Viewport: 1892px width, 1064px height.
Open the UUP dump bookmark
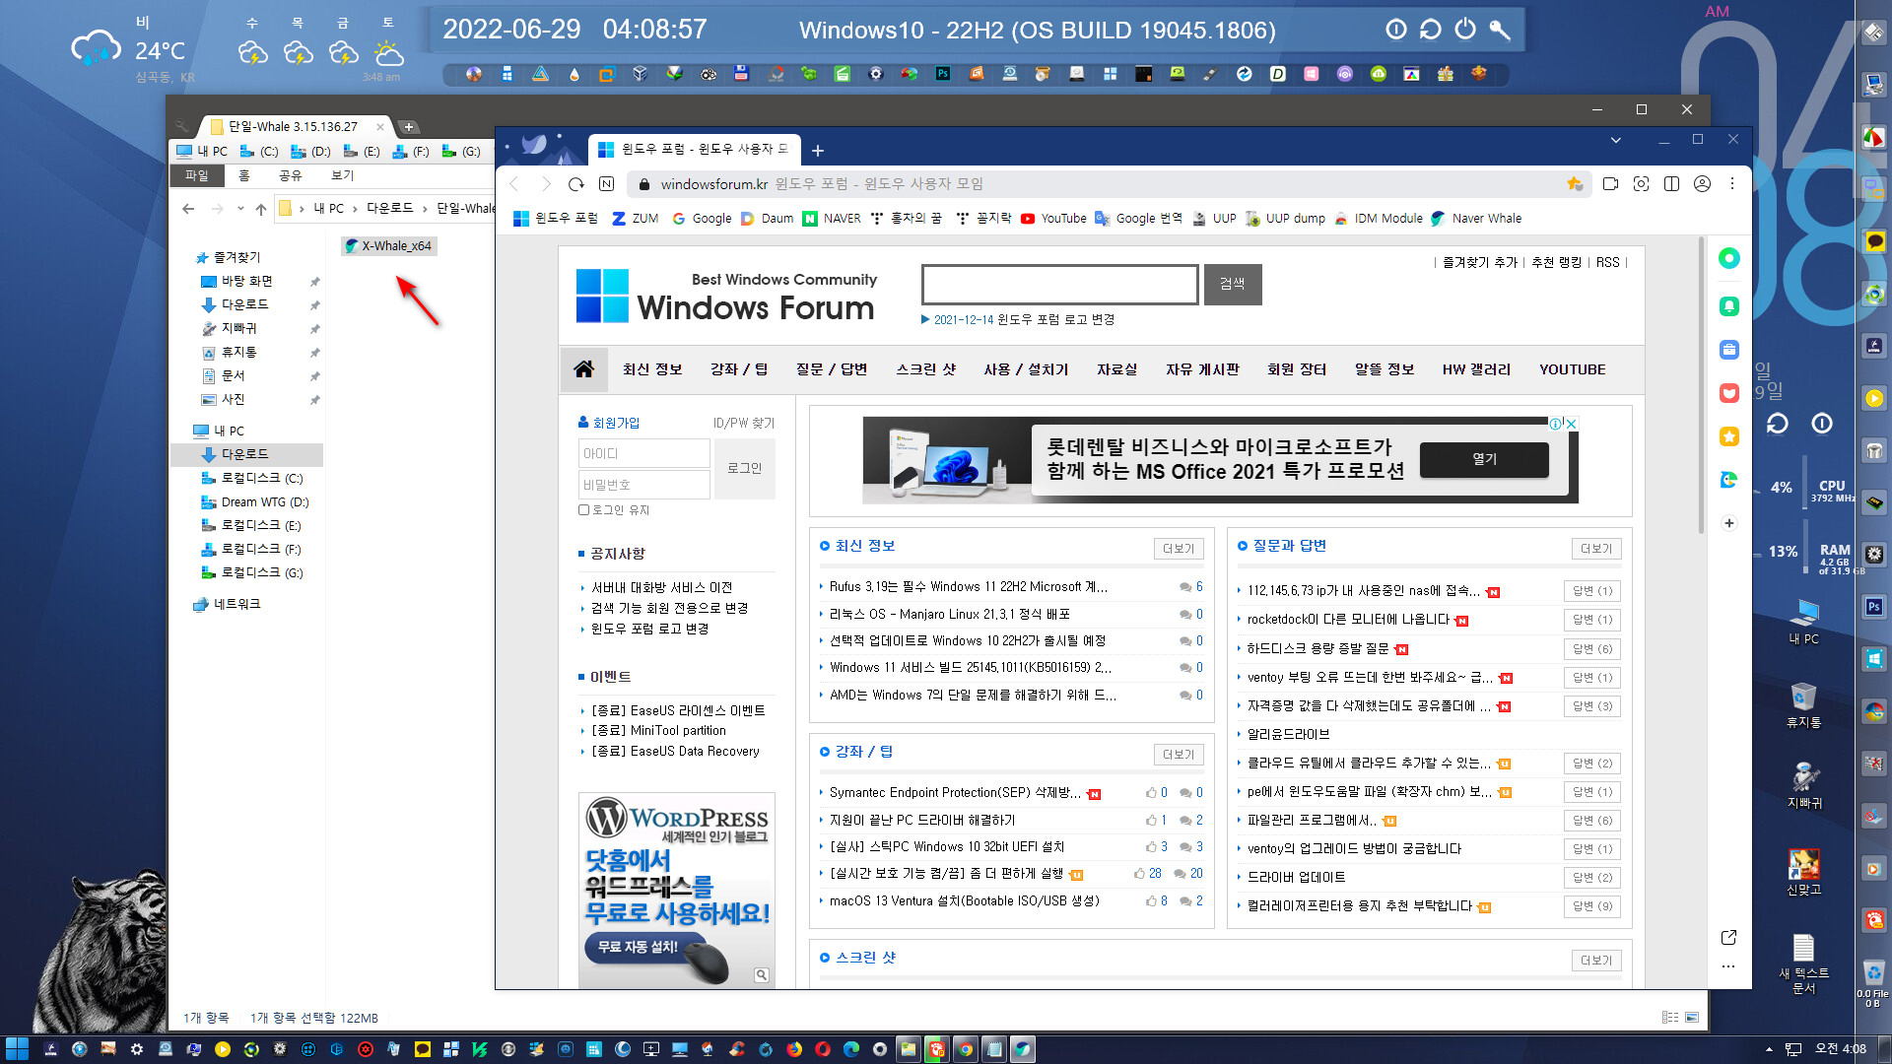tap(1285, 219)
